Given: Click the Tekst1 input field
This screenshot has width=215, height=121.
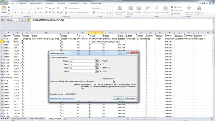Looking at the screenshot, I should click(82, 61).
